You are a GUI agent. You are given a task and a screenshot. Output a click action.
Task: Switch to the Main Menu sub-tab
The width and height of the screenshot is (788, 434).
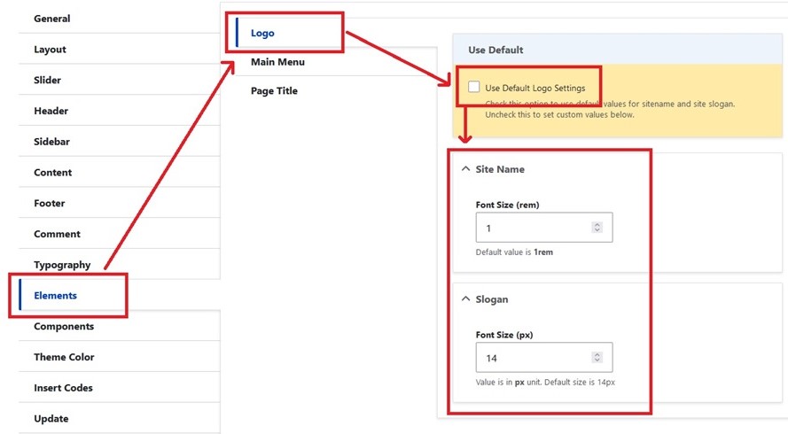[x=277, y=62]
